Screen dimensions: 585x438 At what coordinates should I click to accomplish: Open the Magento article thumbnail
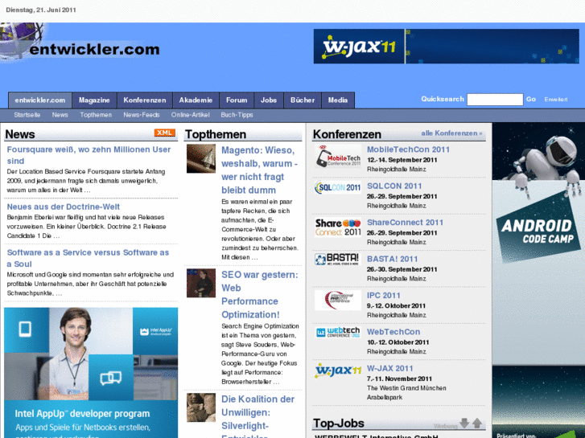pos(201,158)
